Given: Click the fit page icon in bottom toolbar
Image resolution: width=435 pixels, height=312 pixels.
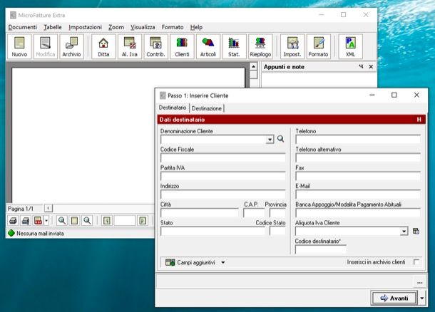Looking at the screenshot, I should coord(74,221).
